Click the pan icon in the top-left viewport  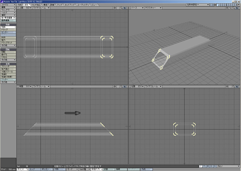115,8
